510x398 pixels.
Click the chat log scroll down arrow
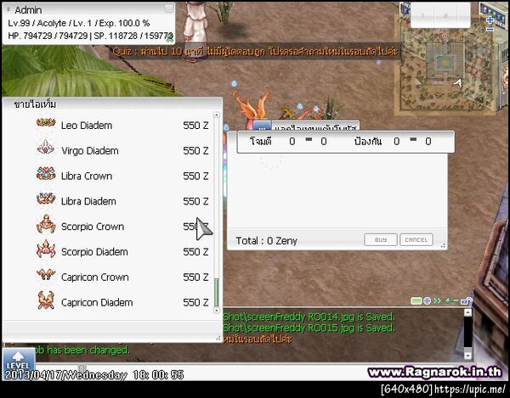467,356
